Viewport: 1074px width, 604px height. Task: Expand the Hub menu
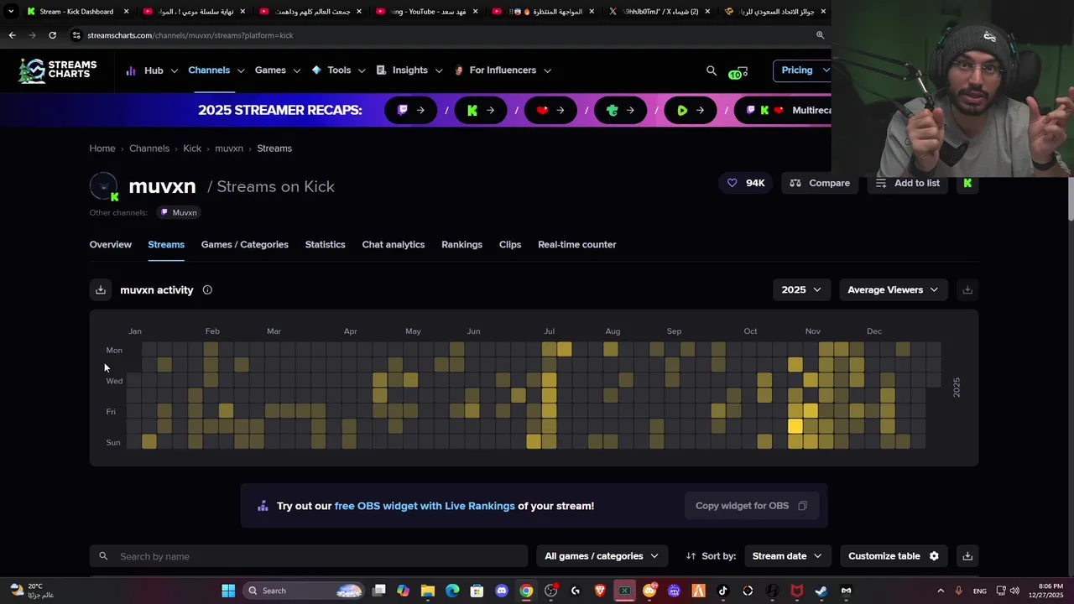[x=153, y=70]
